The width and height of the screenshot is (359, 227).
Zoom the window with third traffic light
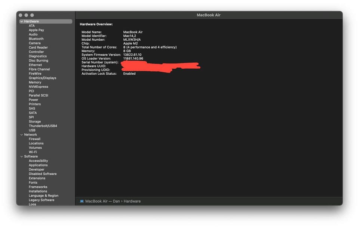point(32,15)
